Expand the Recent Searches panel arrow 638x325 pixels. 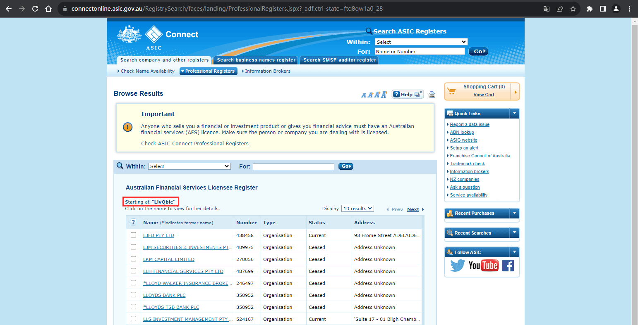coord(514,233)
